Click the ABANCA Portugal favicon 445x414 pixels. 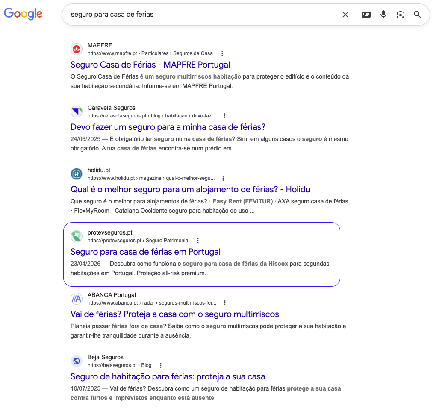pos(77,299)
